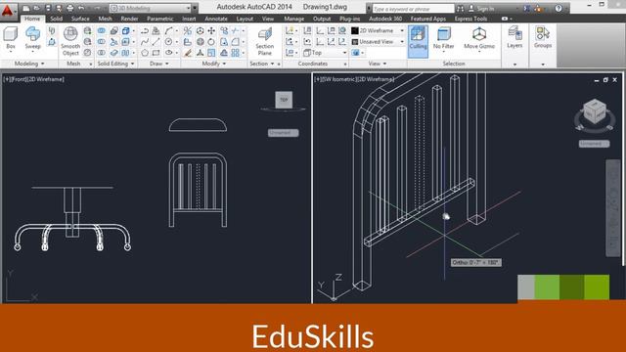Select the Sweep tool
This screenshot has width=626, height=352.
pyautogui.click(x=32, y=39)
